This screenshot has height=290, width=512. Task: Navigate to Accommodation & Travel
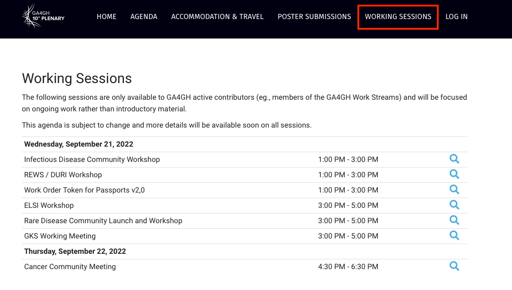[217, 17]
